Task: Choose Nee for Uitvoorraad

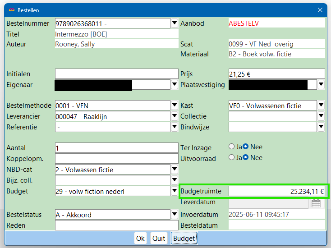Action: pos(246,158)
